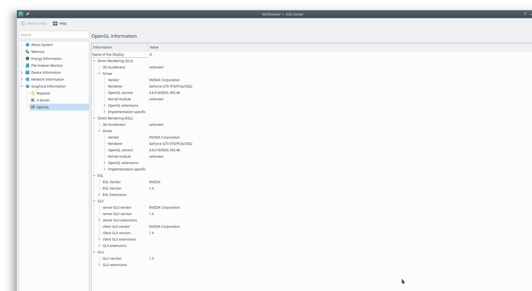Collapse the Direct Rendering (EGL) section

(x=94, y=118)
